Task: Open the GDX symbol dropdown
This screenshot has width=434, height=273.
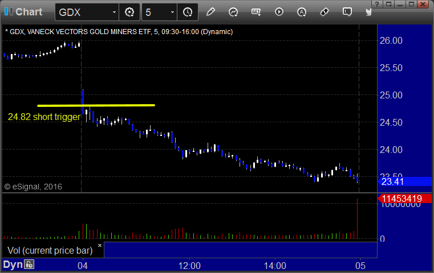Action: click(114, 13)
